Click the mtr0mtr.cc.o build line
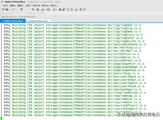Viewport: 163px width, 120px height. 71,51
